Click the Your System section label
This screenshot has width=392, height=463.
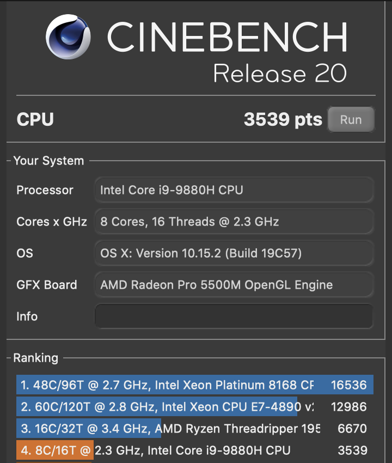coord(48,161)
